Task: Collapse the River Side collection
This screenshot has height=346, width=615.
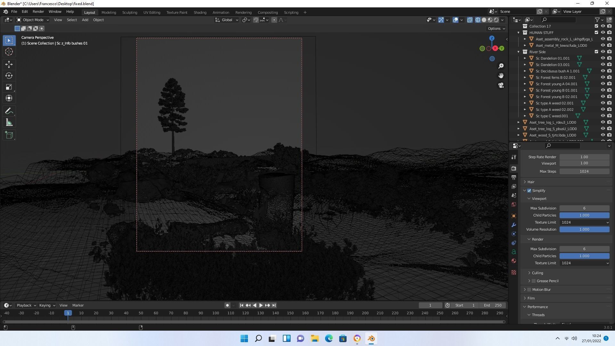Action: pos(519,52)
